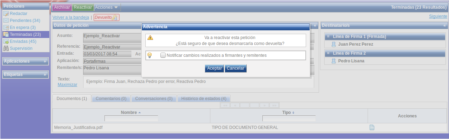
Task: Click the Cancelar button
Action: click(236, 68)
